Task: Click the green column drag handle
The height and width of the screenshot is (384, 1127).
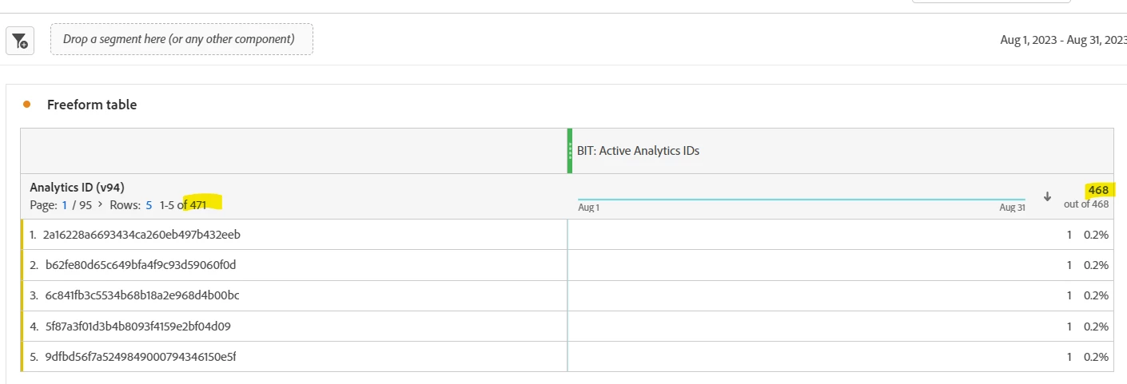Action: pos(570,151)
